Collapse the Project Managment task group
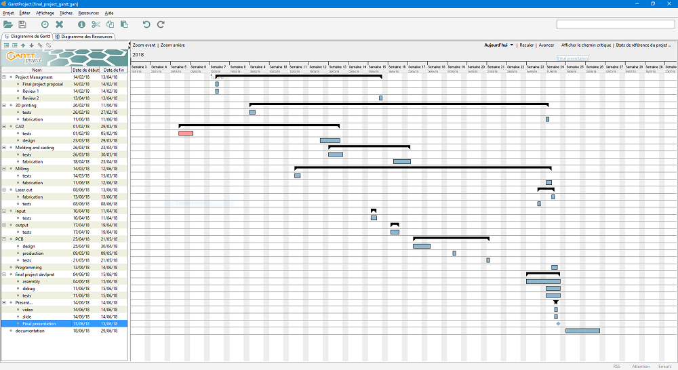678x370 pixels. coord(4,77)
